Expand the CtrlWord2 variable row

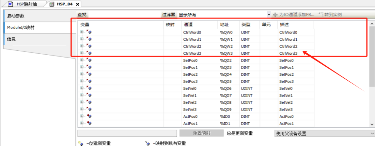(x=82, y=46)
